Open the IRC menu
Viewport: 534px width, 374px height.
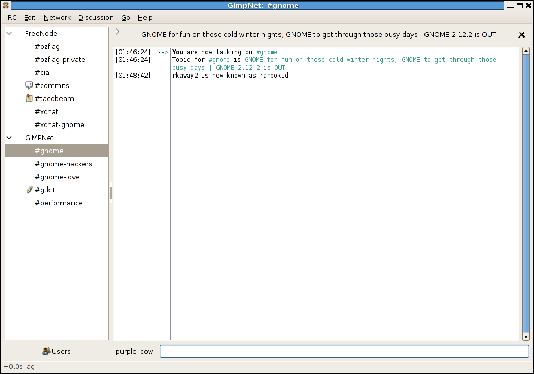pos(11,17)
